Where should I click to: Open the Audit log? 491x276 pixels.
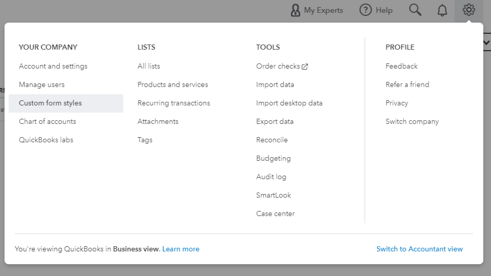[271, 177]
